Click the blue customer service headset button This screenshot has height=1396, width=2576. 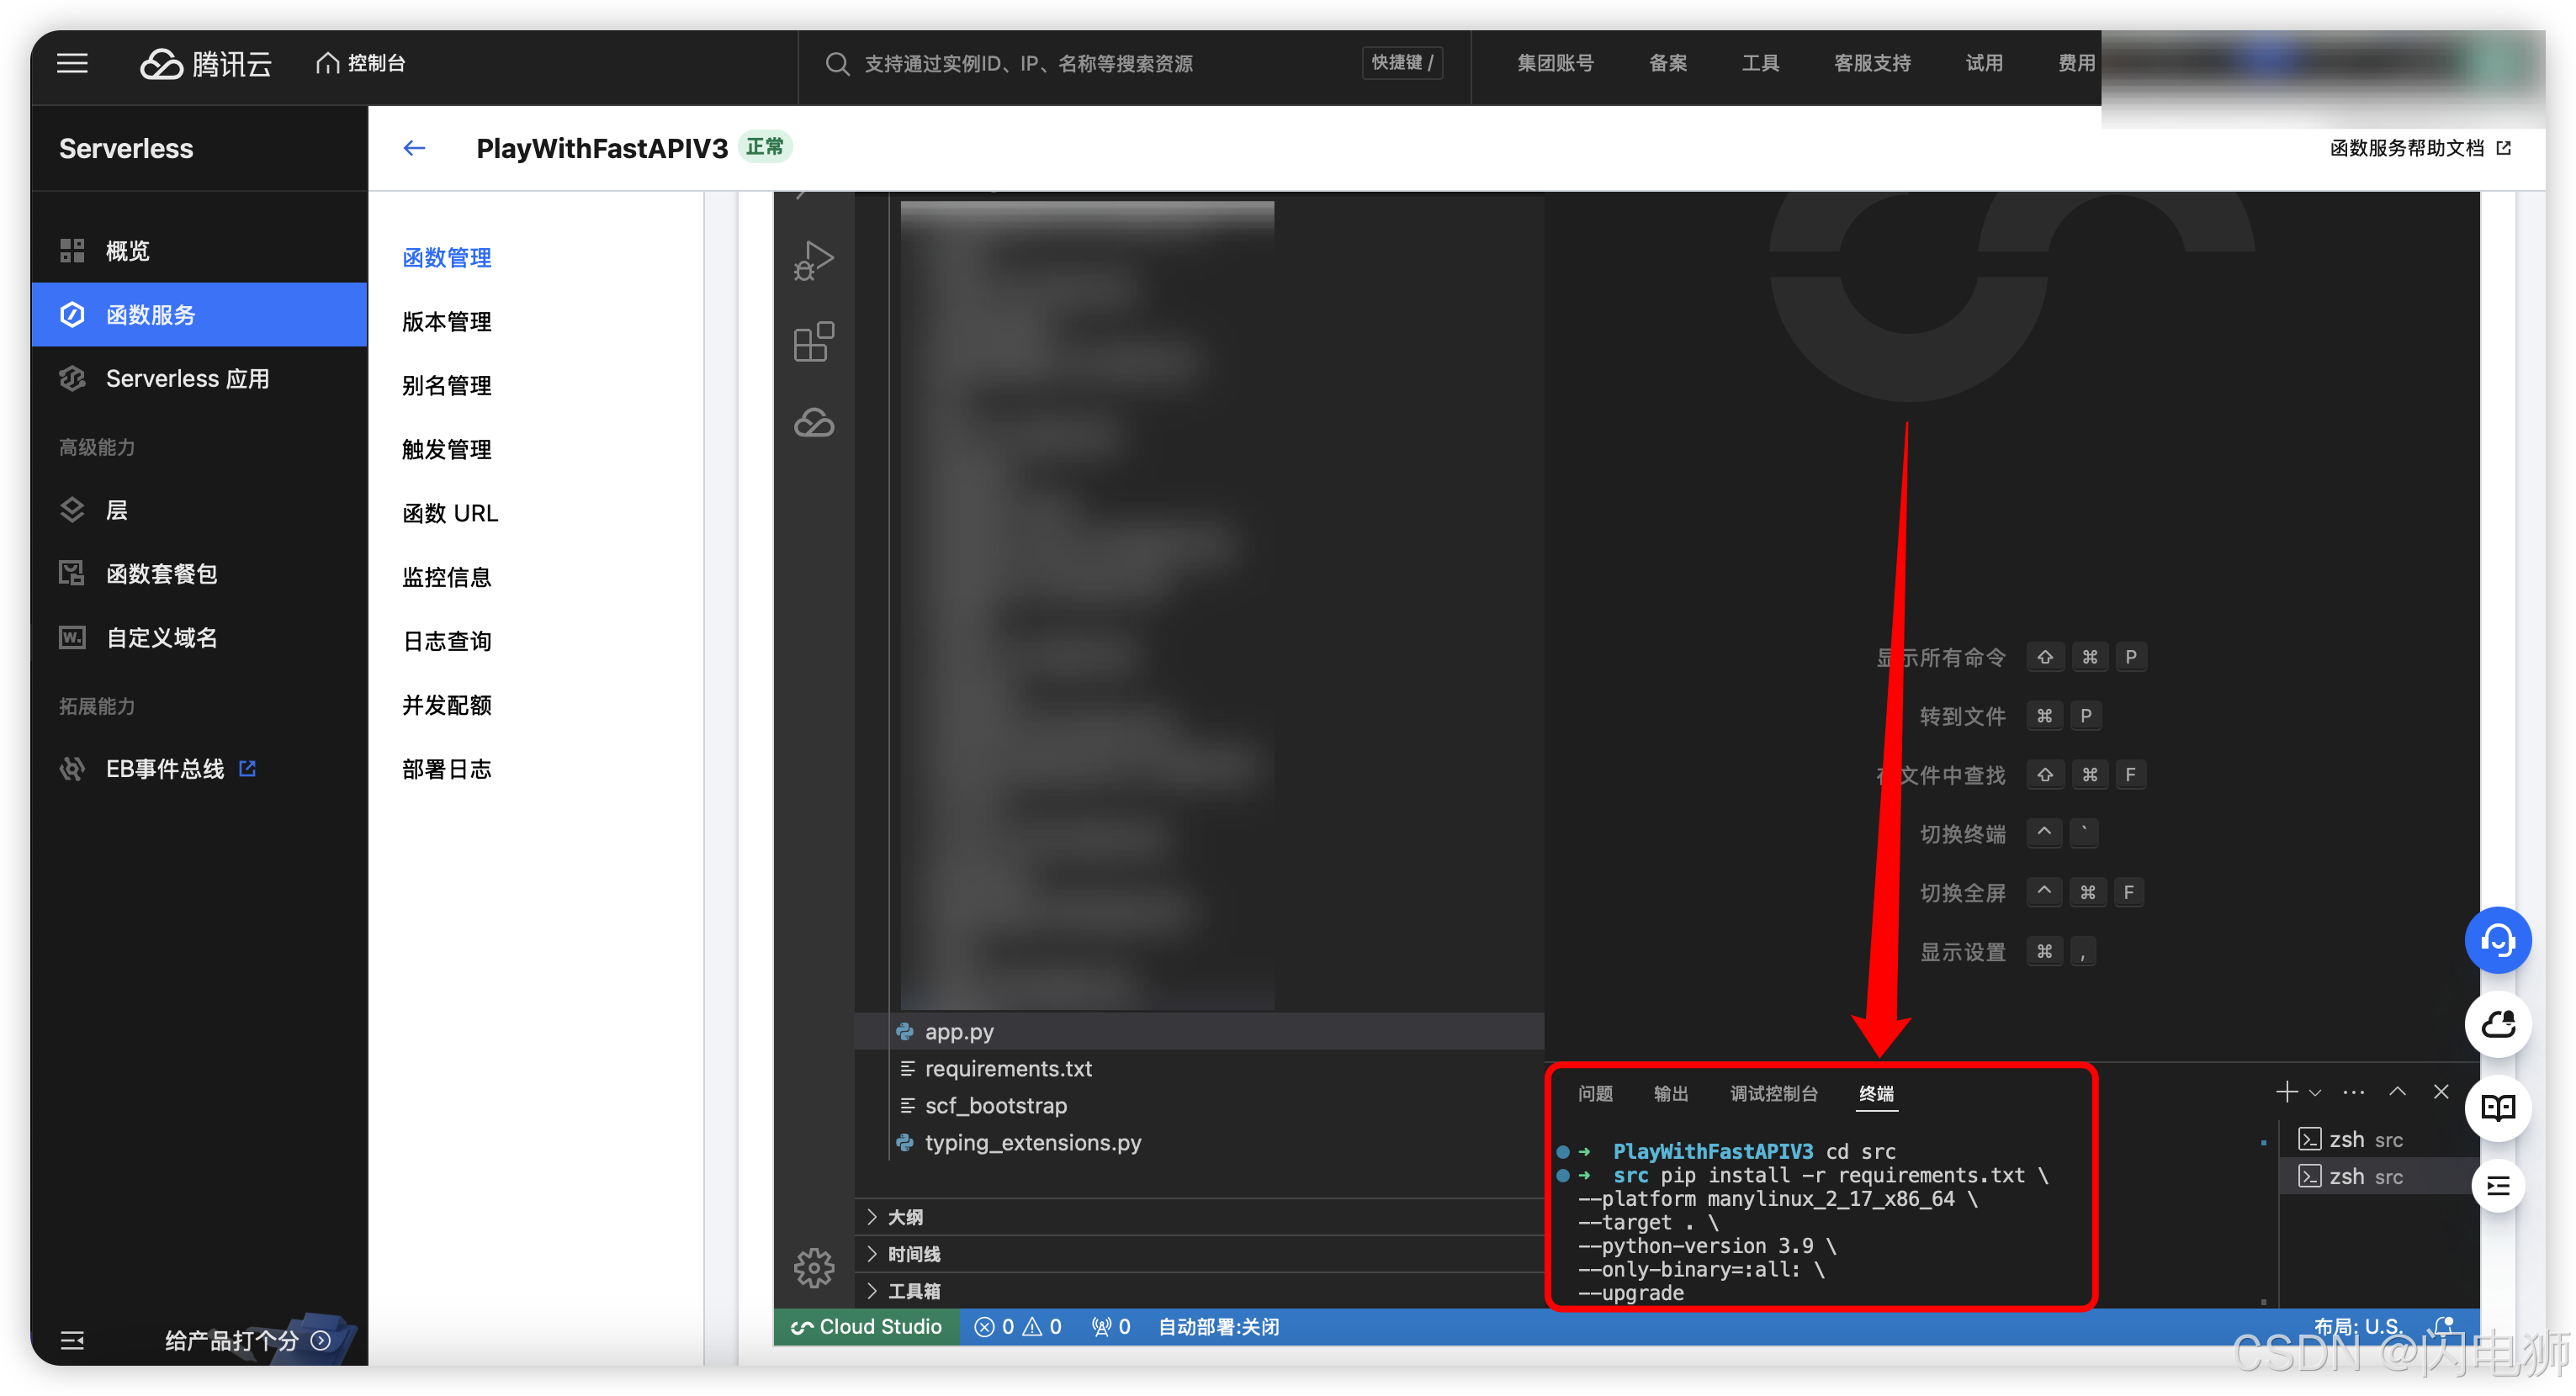click(x=2497, y=940)
